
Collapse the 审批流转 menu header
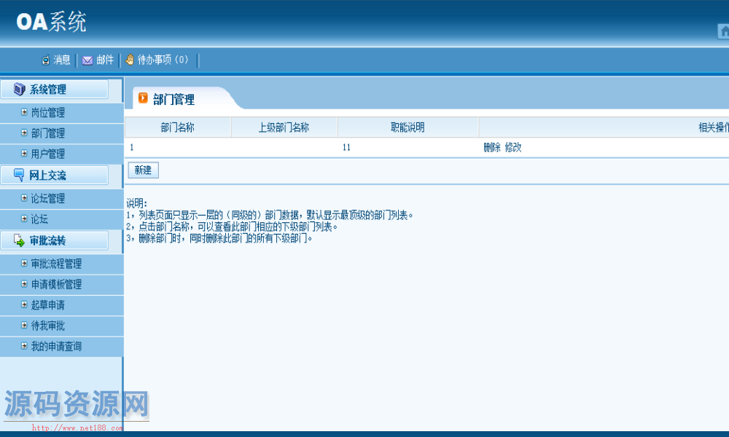tap(55, 240)
